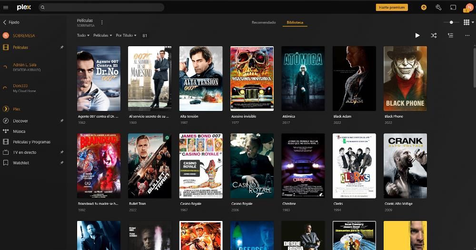Open the hamburger menu icon

[5, 7]
